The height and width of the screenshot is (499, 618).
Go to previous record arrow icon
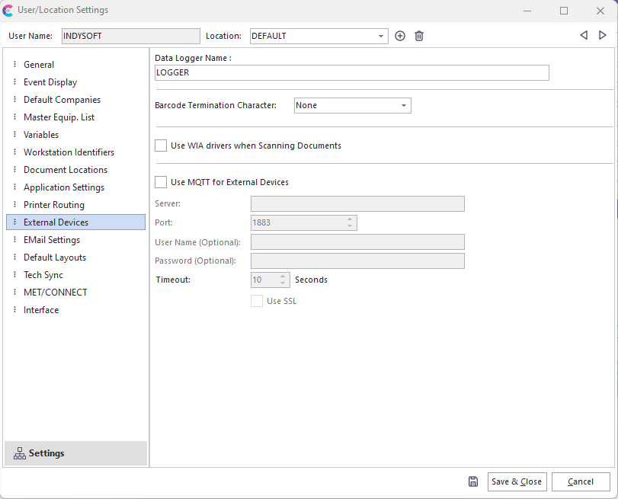[x=584, y=35]
